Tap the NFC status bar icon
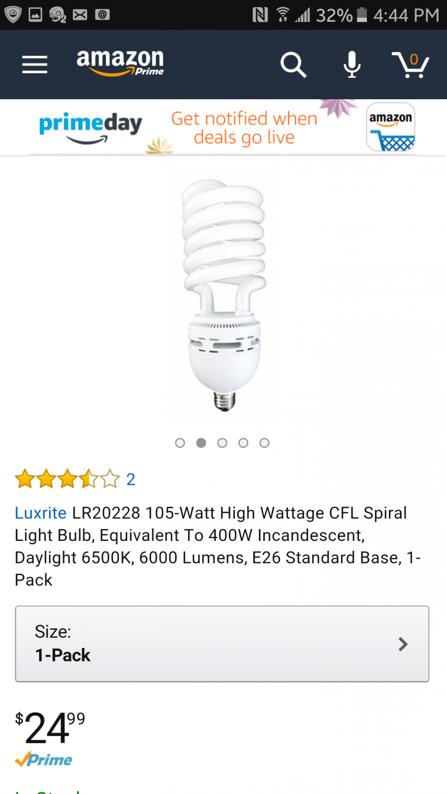The image size is (447, 794). (x=259, y=15)
